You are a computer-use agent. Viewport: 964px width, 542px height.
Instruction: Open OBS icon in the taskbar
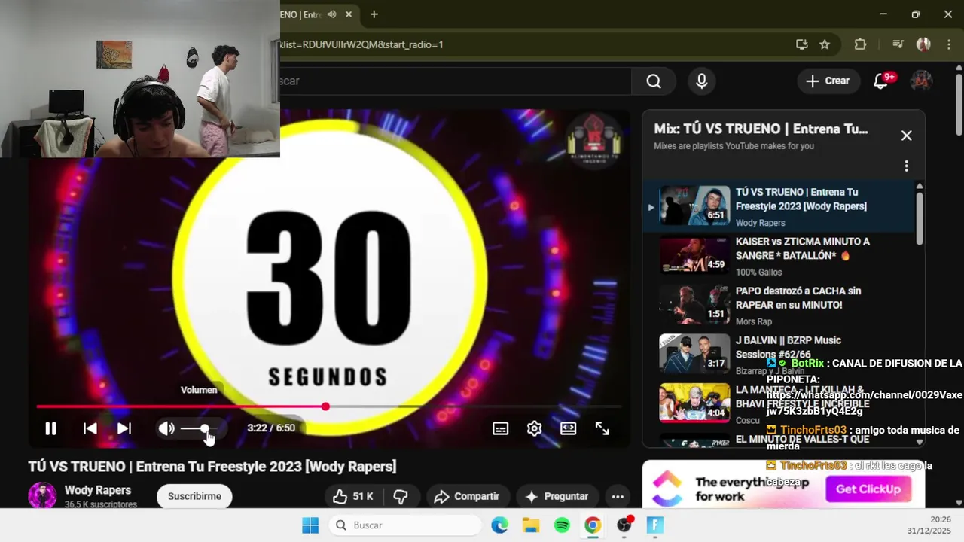coord(624,525)
